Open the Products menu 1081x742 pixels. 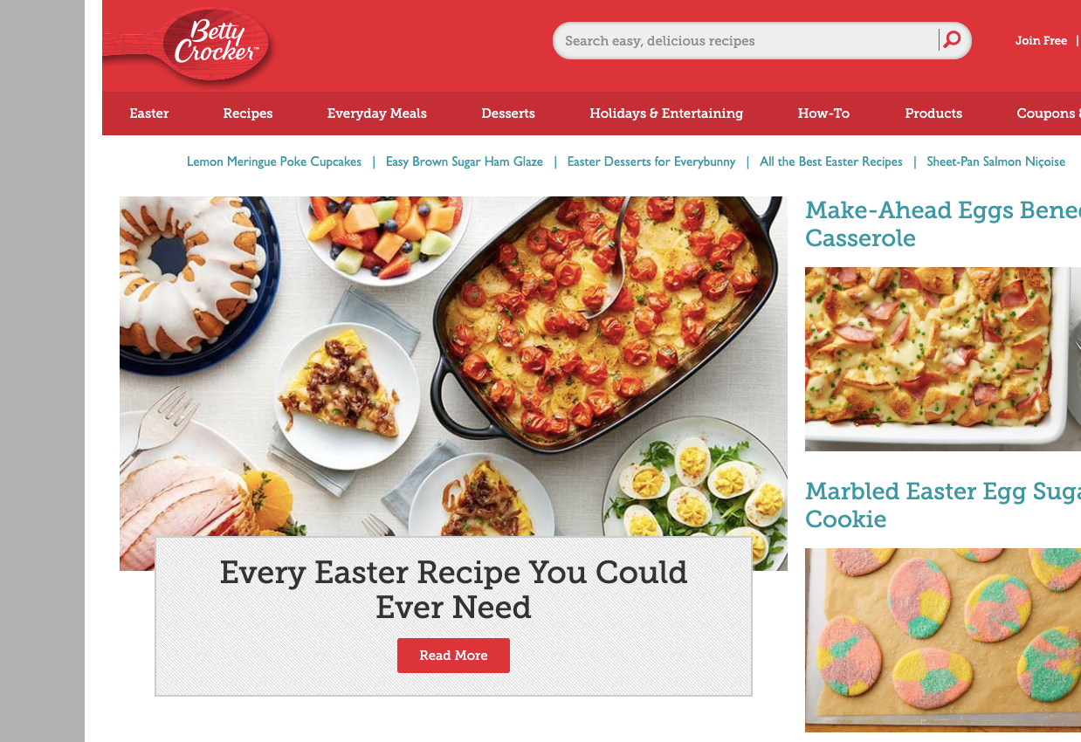pos(933,113)
